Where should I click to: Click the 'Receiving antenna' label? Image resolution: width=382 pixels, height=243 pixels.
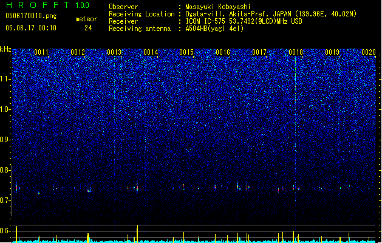pyautogui.click(x=140, y=29)
